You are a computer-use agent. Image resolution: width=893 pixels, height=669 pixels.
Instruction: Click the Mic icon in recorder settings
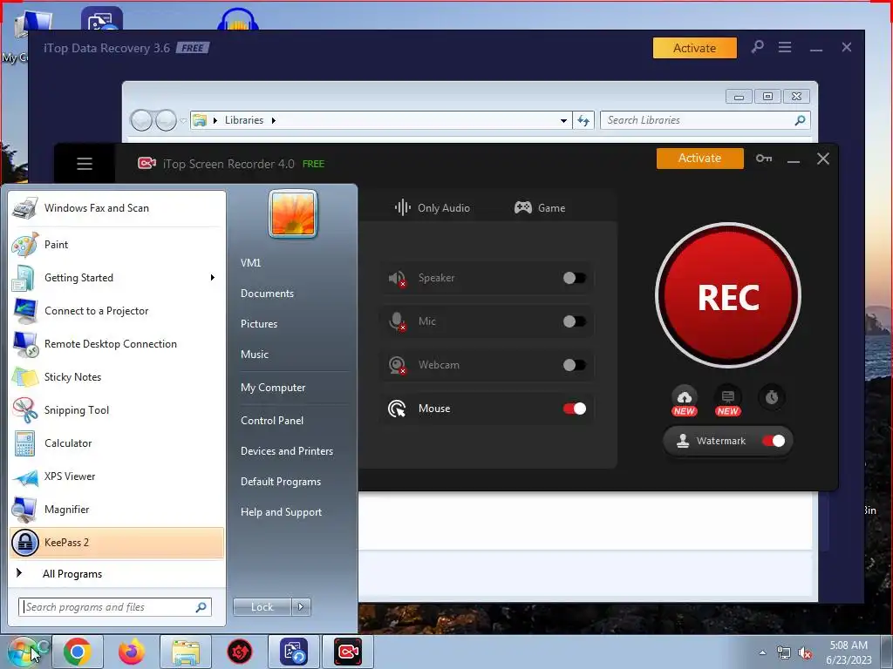coord(397,321)
